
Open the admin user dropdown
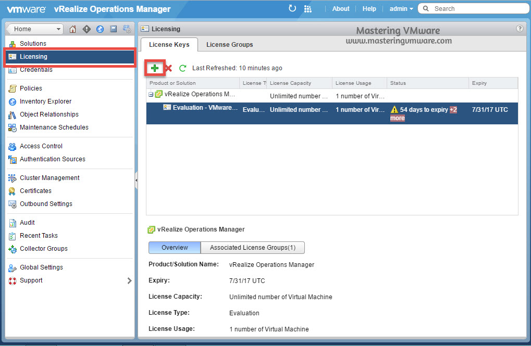pos(401,9)
